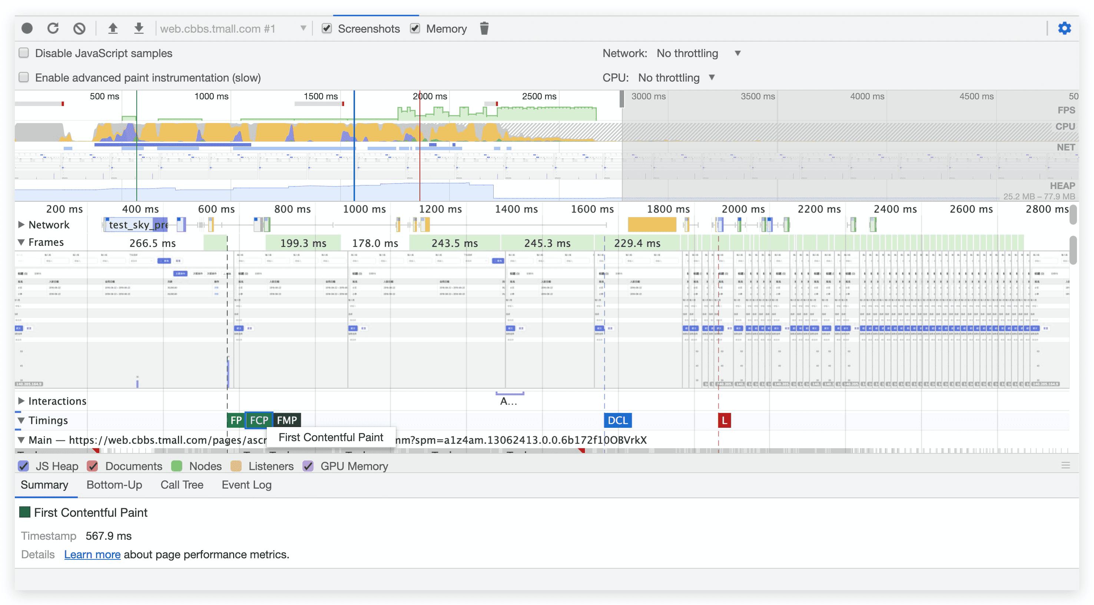Click the save profile download icon
This screenshot has width=1094, height=605.
click(139, 29)
